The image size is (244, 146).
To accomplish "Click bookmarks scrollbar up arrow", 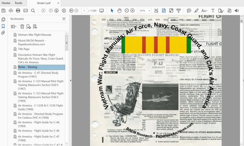I will tap(66, 33).
